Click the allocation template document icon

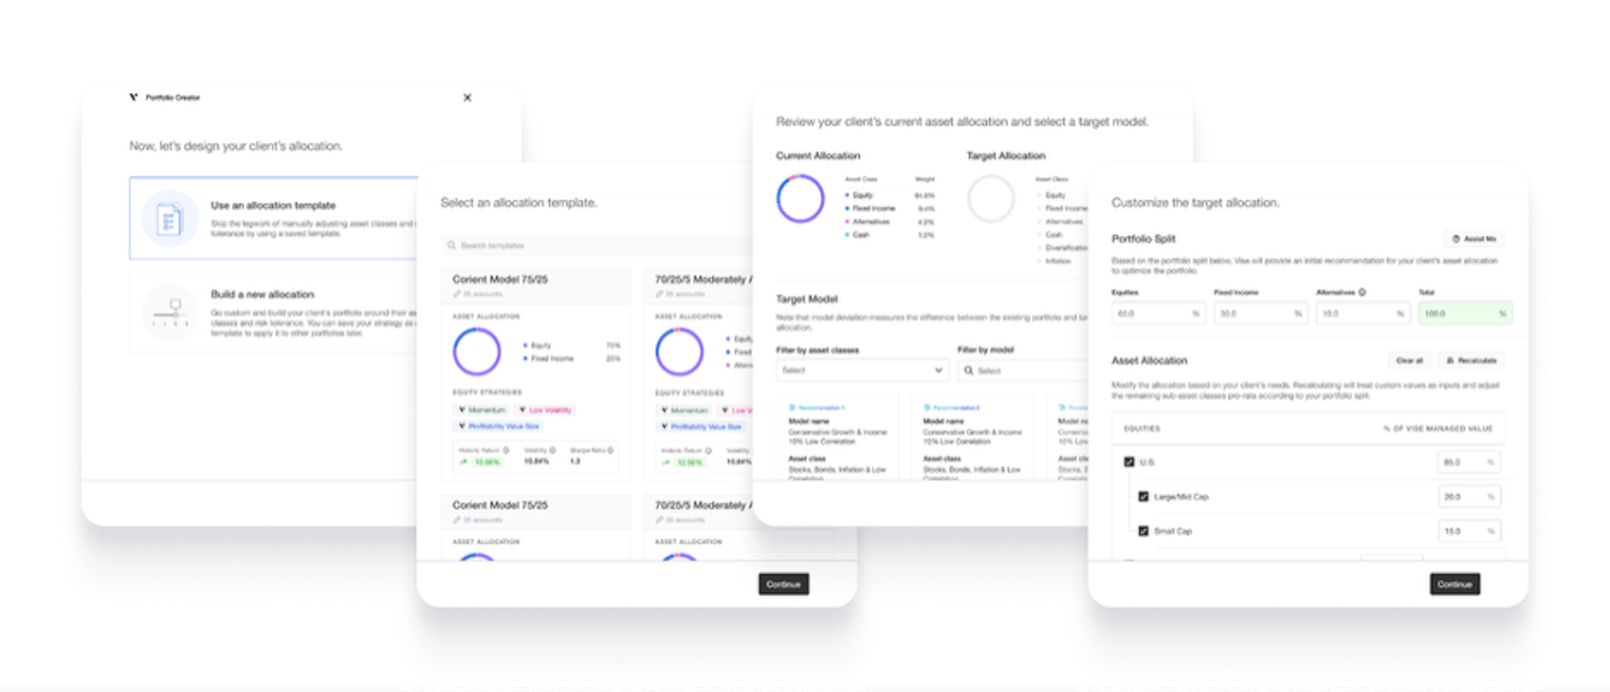(x=169, y=218)
